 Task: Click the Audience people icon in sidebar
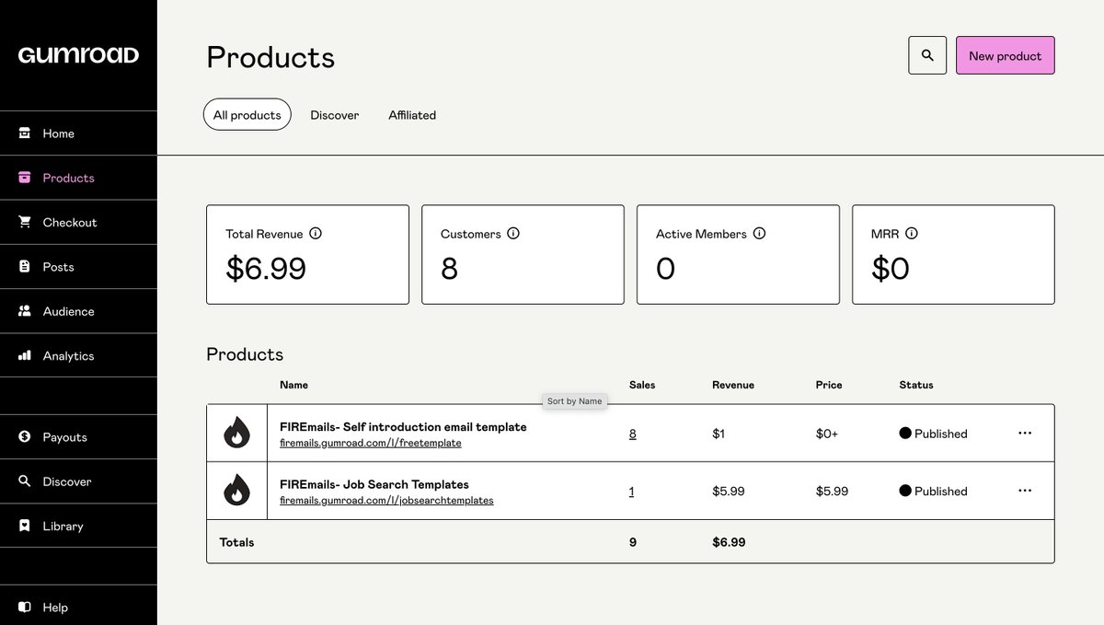coord(25,311)
